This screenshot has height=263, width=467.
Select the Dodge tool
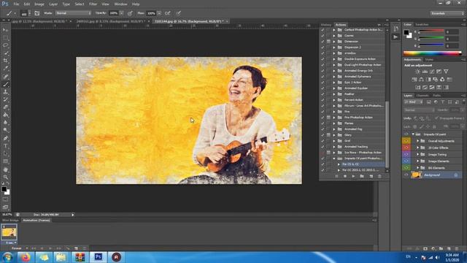click(5, 130)
